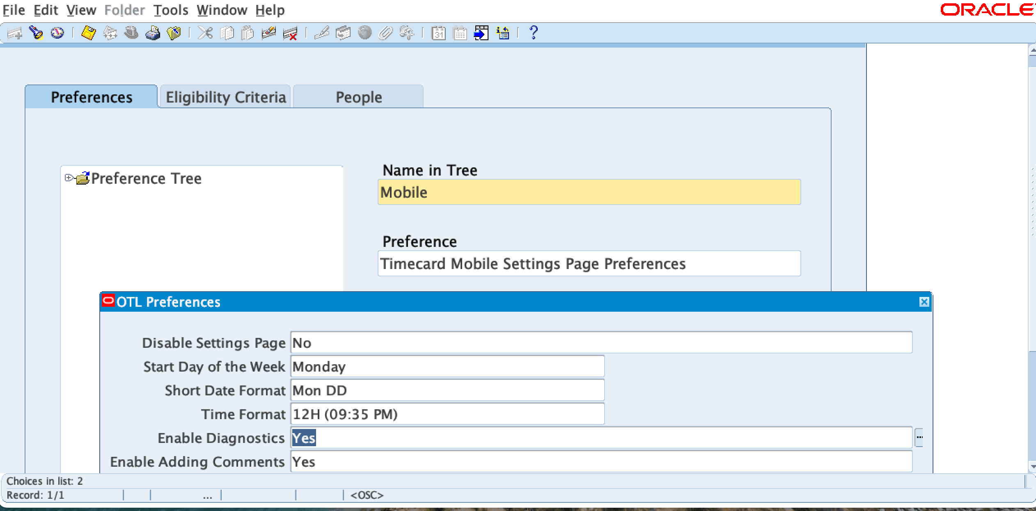This screenshot has width=1036, height=511.
Task: Click the Export blue arrow icon
Action: point(481,33)
